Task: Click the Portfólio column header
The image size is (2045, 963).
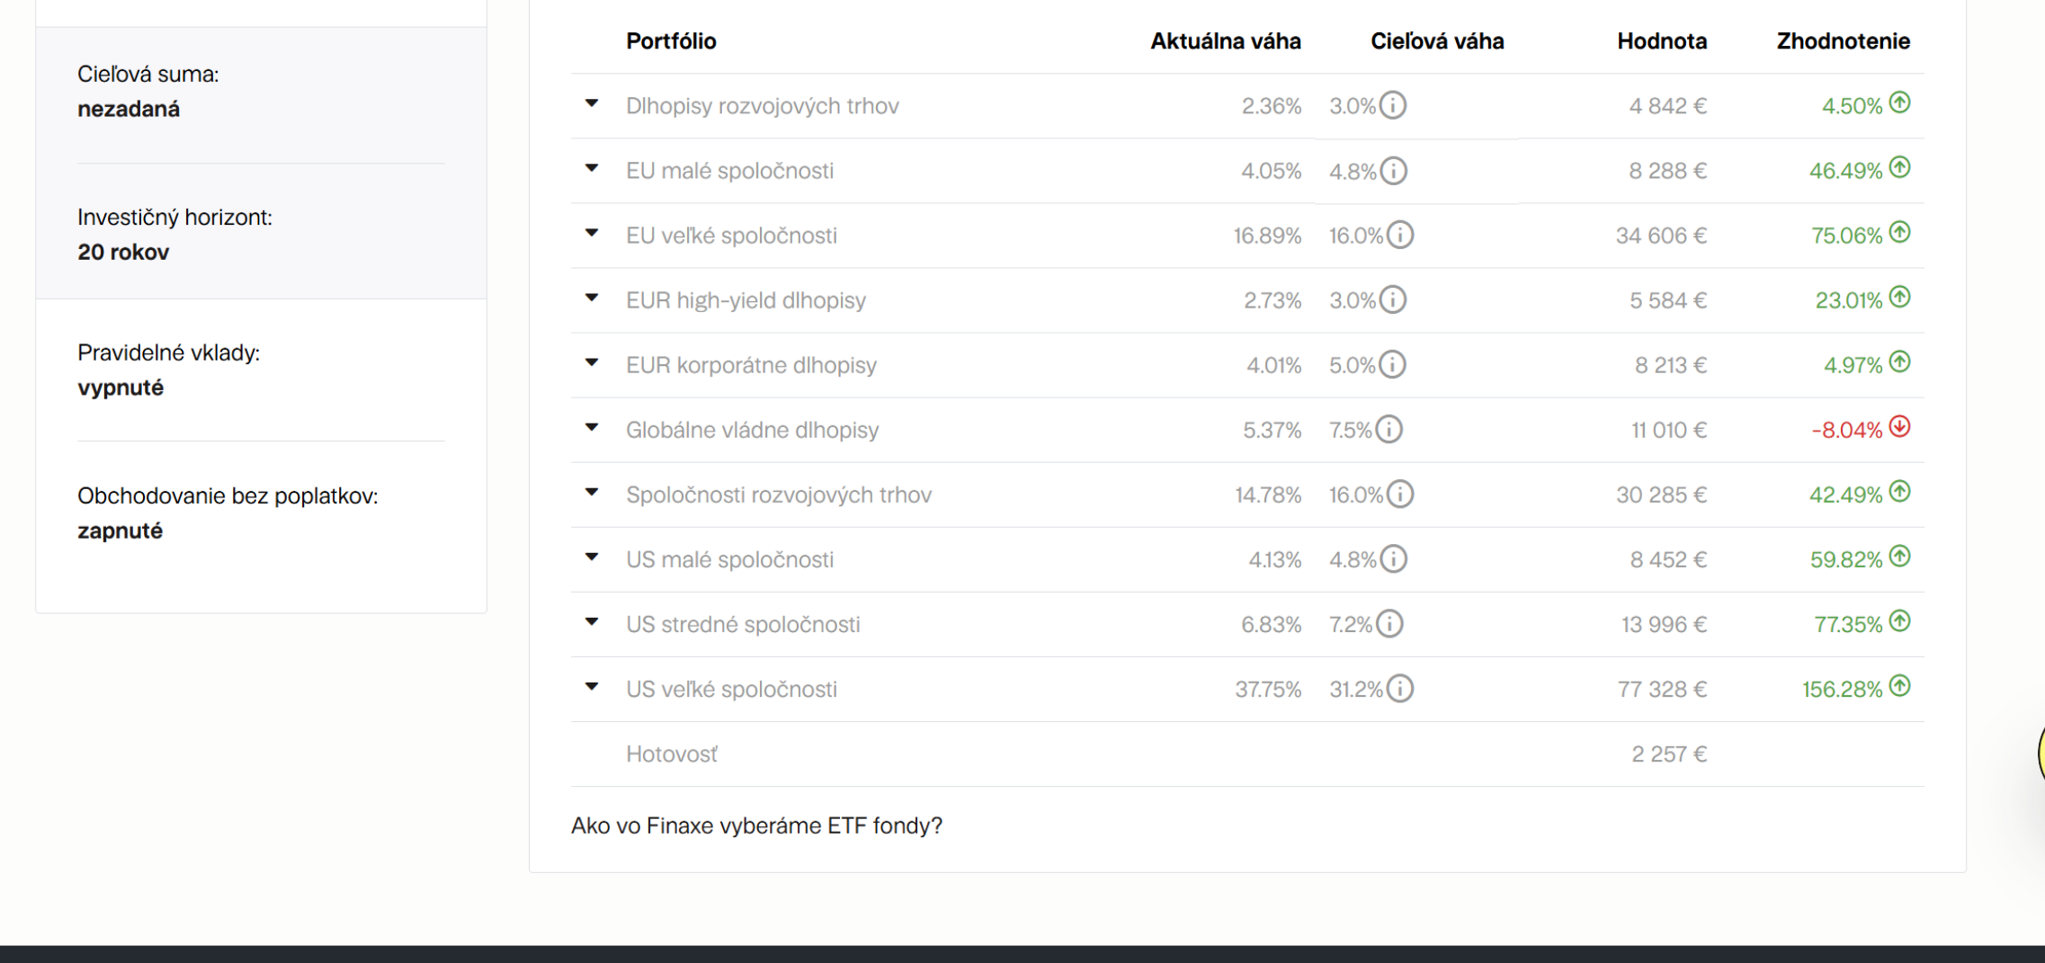Action: (x=671, y=40)
